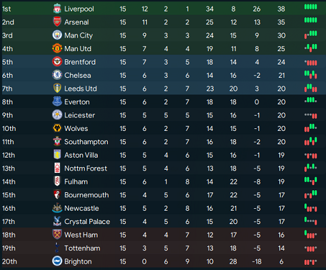This screenshot has width=326, height=270.
Task: Click the Man Utd club badge
Action: 57,49
